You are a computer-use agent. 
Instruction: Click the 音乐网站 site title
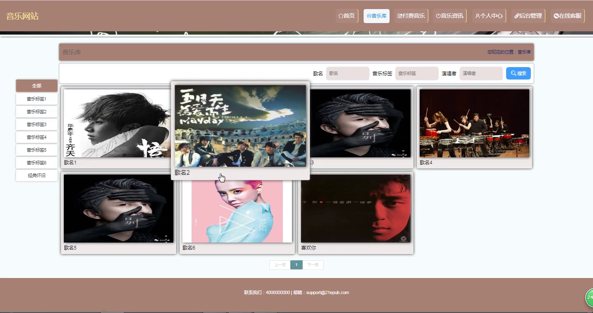pos(22,16)
